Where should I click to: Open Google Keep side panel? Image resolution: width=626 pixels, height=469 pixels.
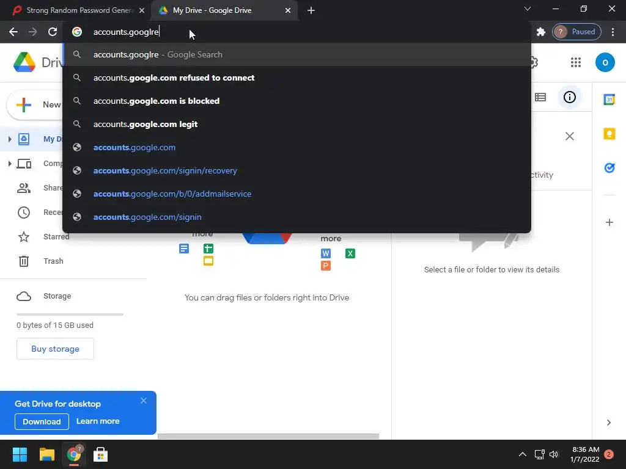(x=609, y=134)
